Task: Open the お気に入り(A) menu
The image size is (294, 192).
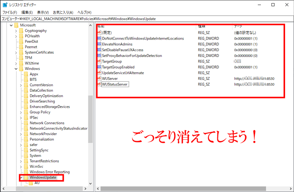Action: (63, 13)
